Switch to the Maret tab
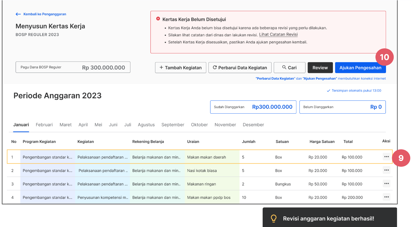Screen dimensions: 412x227 66,125
